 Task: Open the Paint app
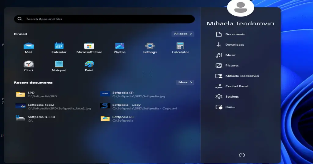(x=89, y=66)
